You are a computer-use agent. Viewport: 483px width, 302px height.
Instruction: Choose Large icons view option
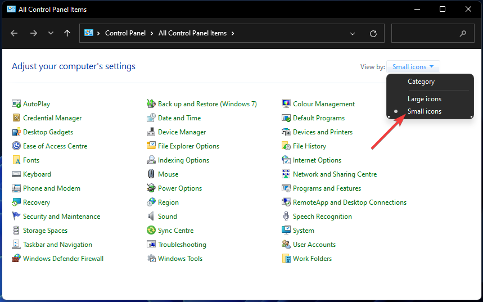pyautogui.click(x=424, y=99)
